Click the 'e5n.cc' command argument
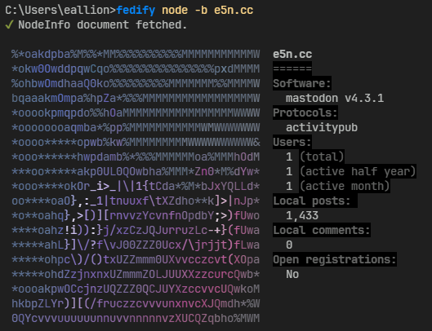 click(234, 10)
